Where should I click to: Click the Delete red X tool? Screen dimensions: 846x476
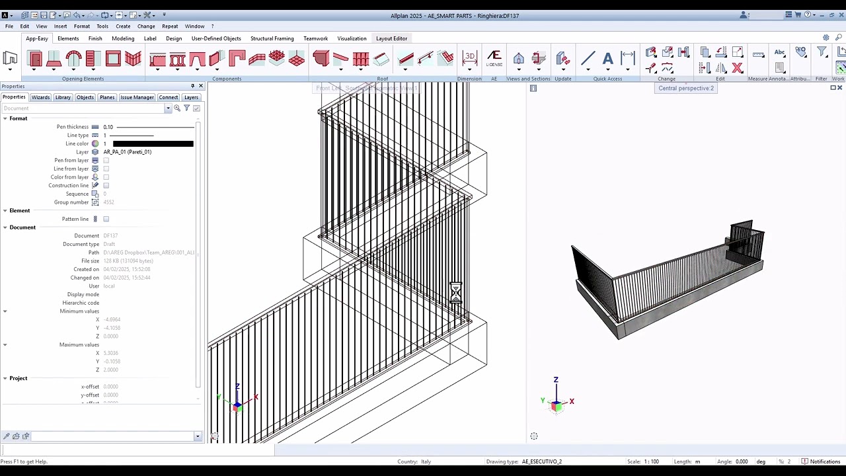(x=738, y=67)
